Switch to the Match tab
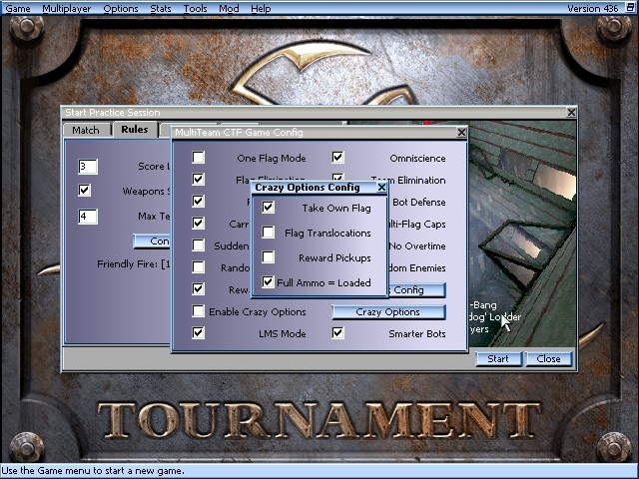This screenshot has height=479, width=639. [x=86, y=130]
